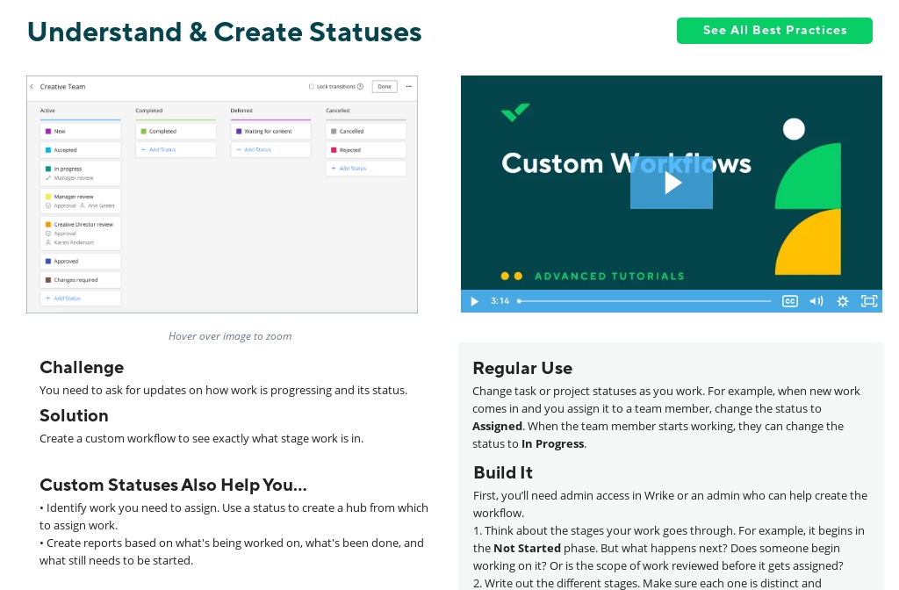Click the back arrow next to Creative Team
Screen dimensions: 899x590
click(32, 87)
